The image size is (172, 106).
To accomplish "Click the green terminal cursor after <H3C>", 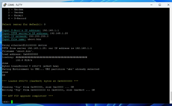I will point(12,102).
